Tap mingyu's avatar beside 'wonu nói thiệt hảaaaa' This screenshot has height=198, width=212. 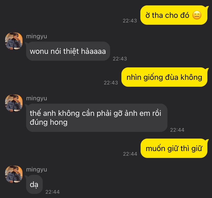[14, 41]
